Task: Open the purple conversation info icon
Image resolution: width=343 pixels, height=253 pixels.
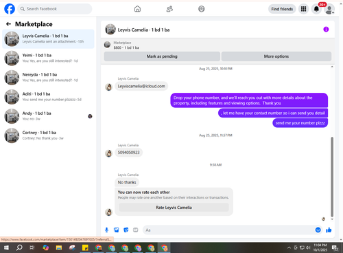Action: [x=326, y=30]
